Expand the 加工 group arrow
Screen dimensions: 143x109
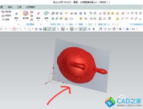pyautogui.click(x=96, y=24)
